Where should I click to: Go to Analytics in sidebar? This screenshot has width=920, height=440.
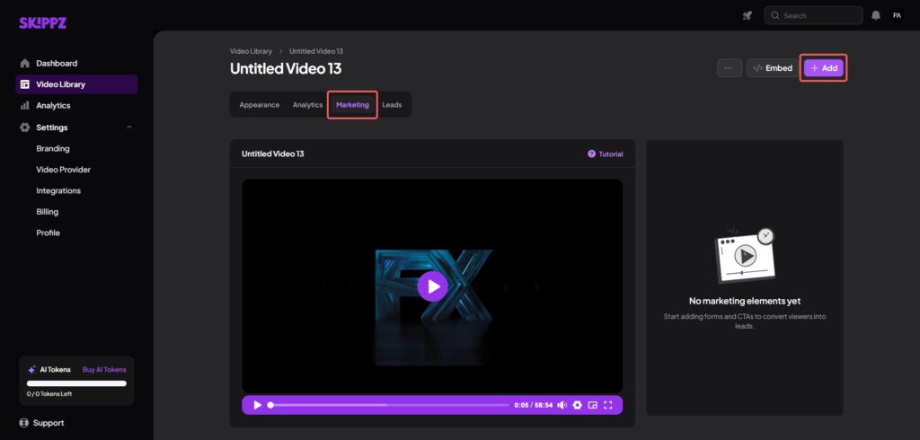[x=53, y=106]
